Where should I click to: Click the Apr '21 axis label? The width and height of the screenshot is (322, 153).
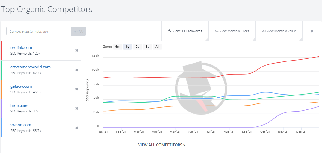point(157,132)
